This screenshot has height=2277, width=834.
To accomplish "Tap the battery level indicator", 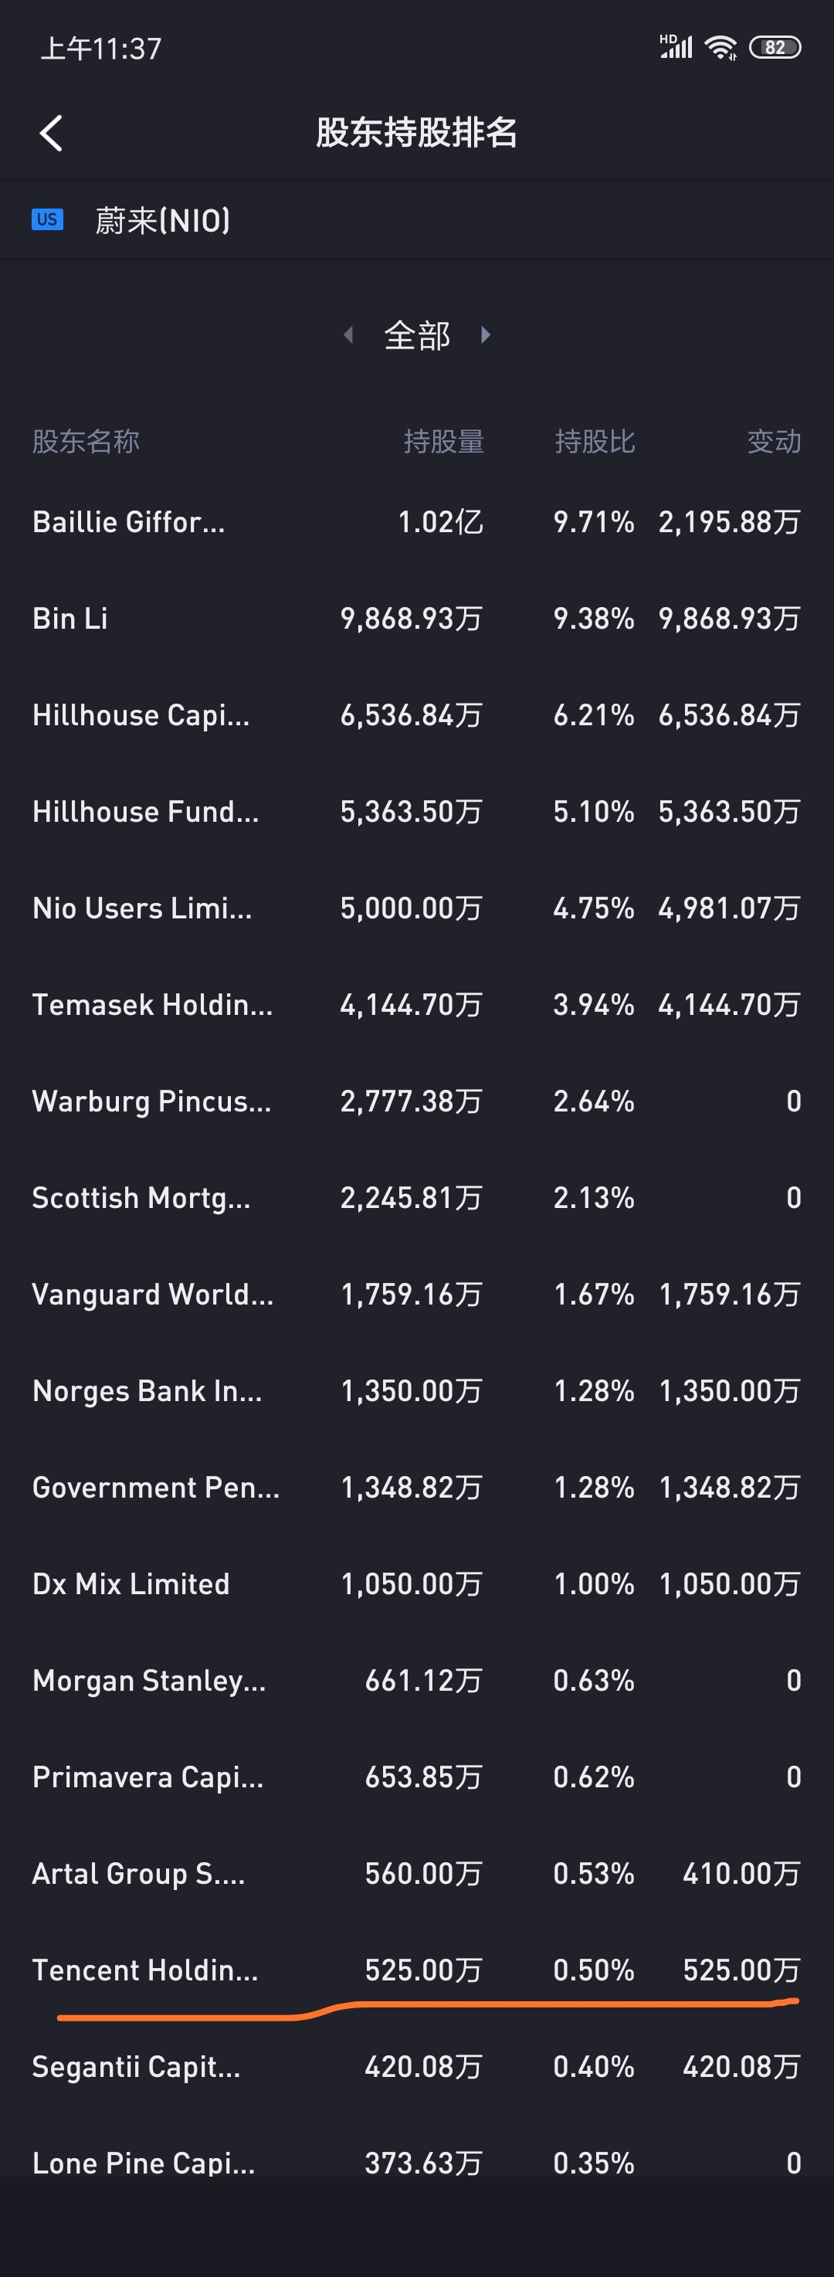I will point(774,48).
